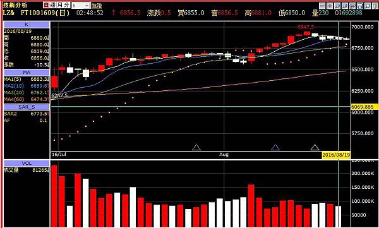
Task: Click the 技術分析 window title
Action: pyautogui.click(x=15, y=5)
